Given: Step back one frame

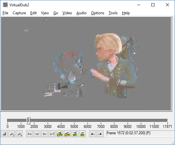Looking at the screenshot, I should tap(37, 134).
